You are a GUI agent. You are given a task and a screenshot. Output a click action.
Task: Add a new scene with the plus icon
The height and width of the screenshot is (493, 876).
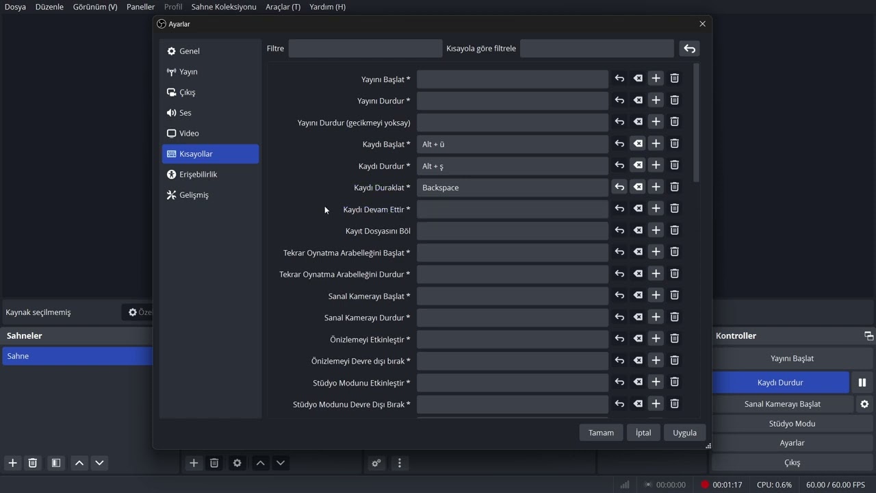point(12,463)
